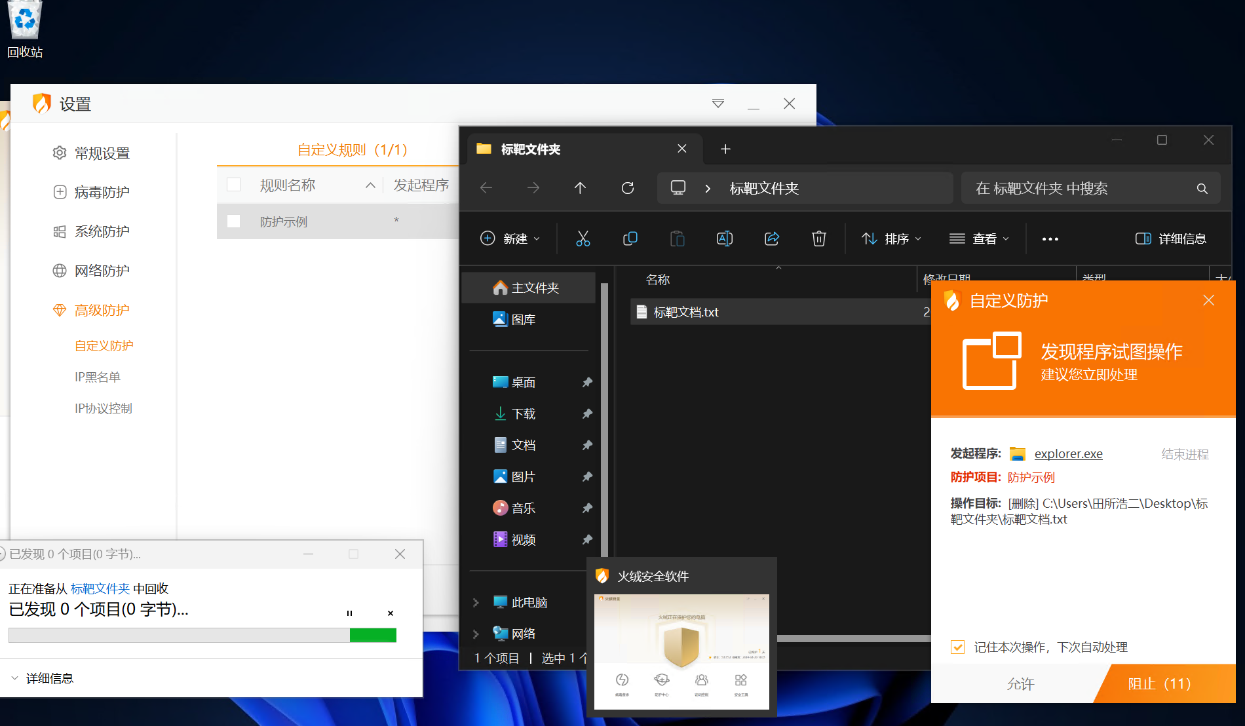Unpin 桌面 from quick access

[587, 382]
